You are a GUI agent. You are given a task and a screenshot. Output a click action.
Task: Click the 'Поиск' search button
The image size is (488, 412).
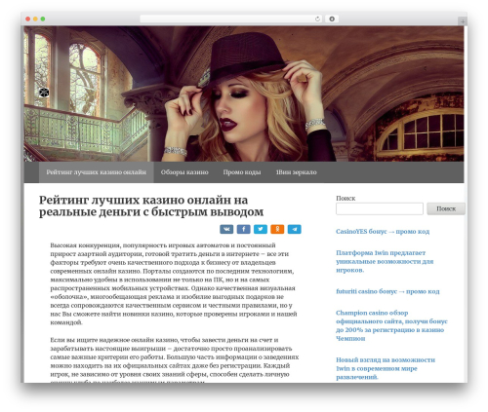pyautogui.click(x=446, y=208)
